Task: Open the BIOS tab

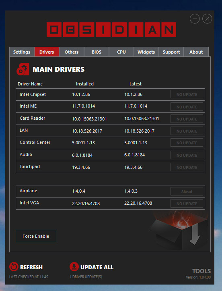Action: tap(97, 52)
